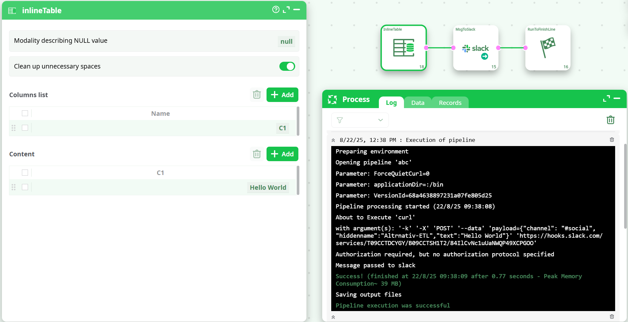Screen dimensions: 628x322
Task: Tick the select-all checkbox in Columns list header
Action: point(25,113)
